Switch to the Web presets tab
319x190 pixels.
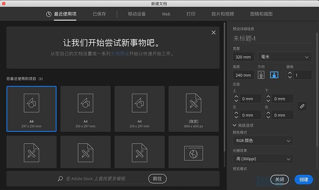coord(166,14)
